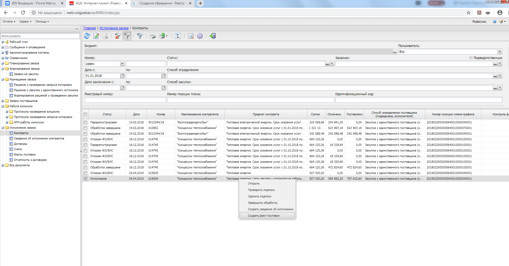
Task: Click the printer icon in toolbar
Action: click(152, 36)
